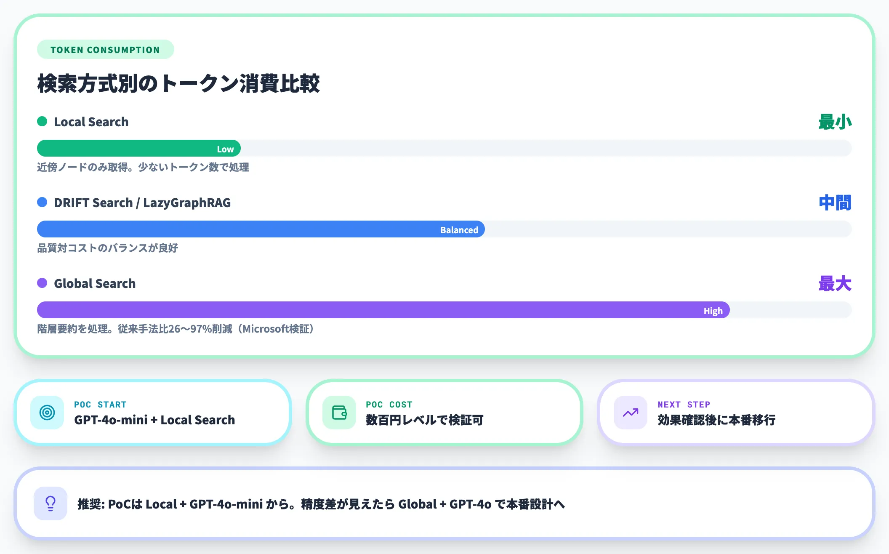
Task: Click the target icon in PoC Start card
Action: coord(47,413)
